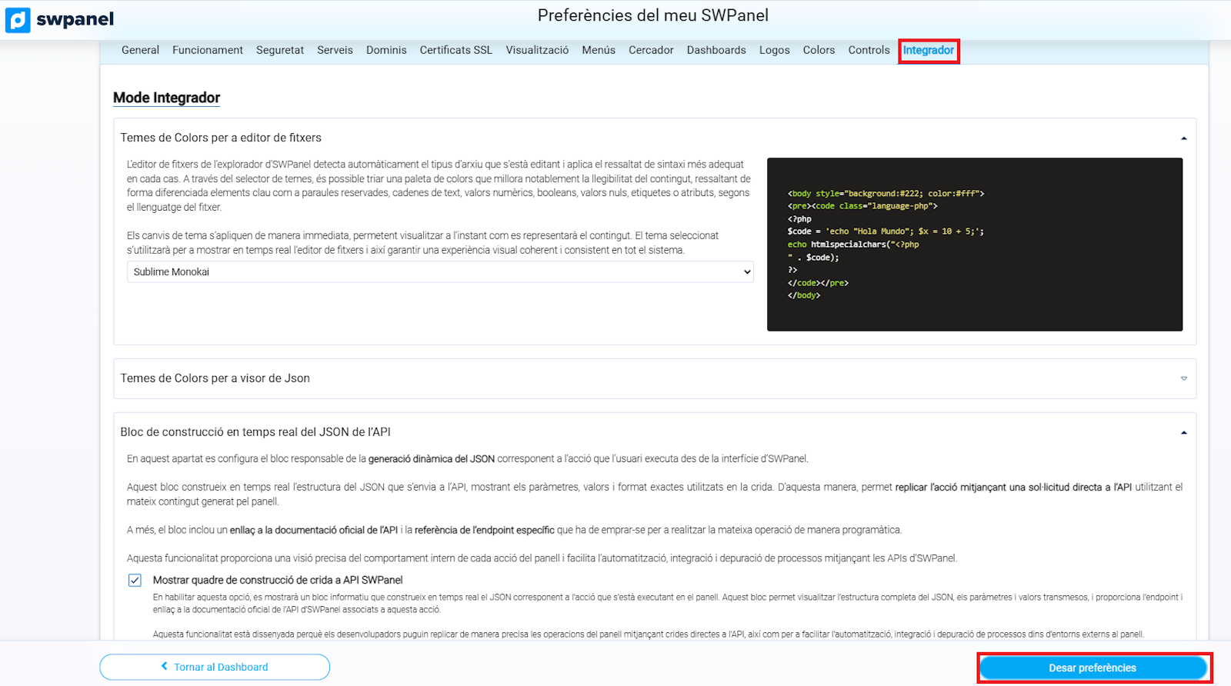Click Tornar al Dashboard button
Image resolution: width=1231 pixels, height=686 pixels.
click(215, 667)
